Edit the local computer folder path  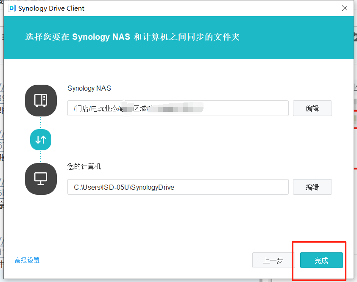[312, 187]
